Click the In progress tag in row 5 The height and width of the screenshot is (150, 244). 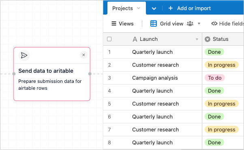[x=222, y=104]
